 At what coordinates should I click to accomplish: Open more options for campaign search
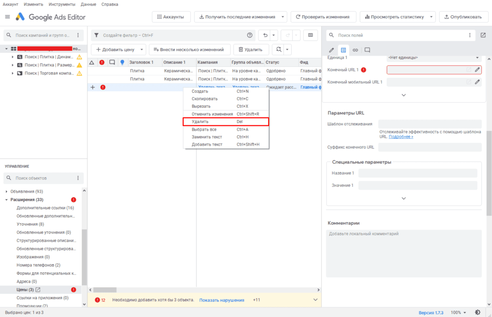pyautogui.click(x=78, y=35)
